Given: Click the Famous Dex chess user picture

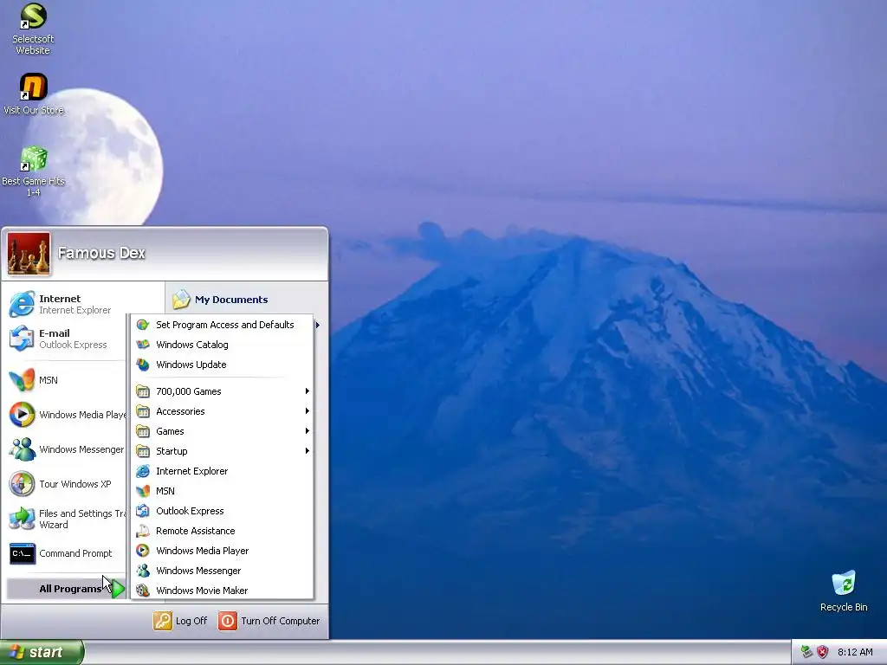Looking at the screenshot, I should coord(29,254).
